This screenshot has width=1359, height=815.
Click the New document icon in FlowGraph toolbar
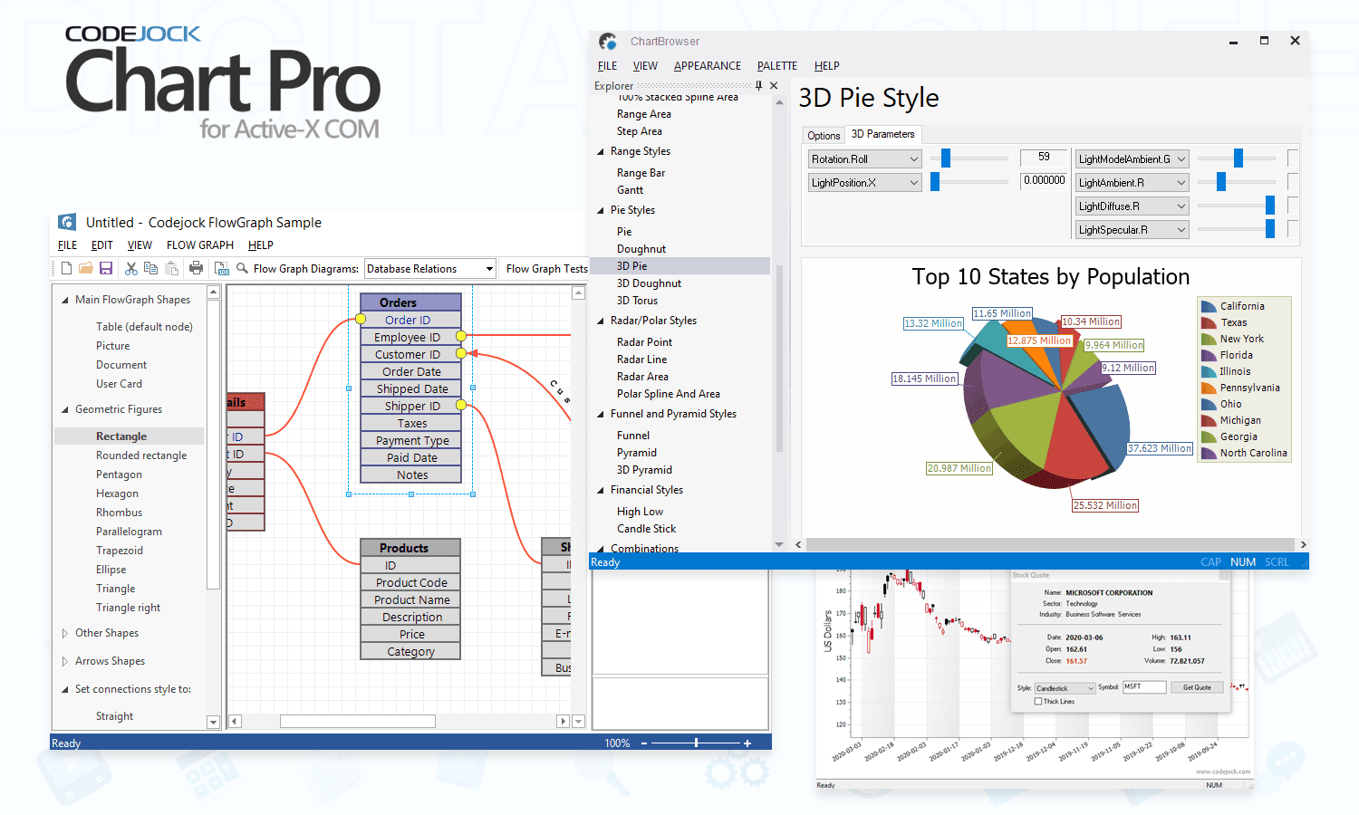66,268
